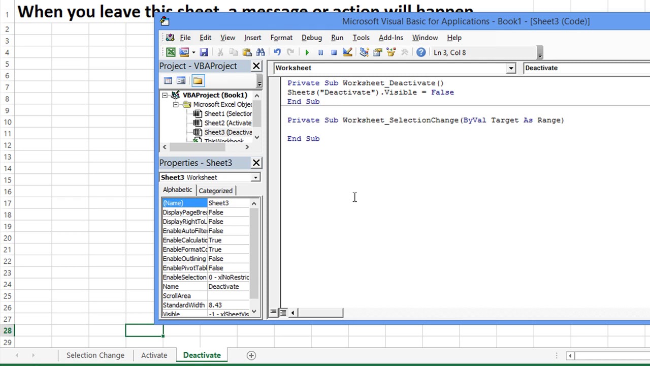This screenshot has width=650, height=366.
Task: Open the Tools menu
Action: click(361, 38)
